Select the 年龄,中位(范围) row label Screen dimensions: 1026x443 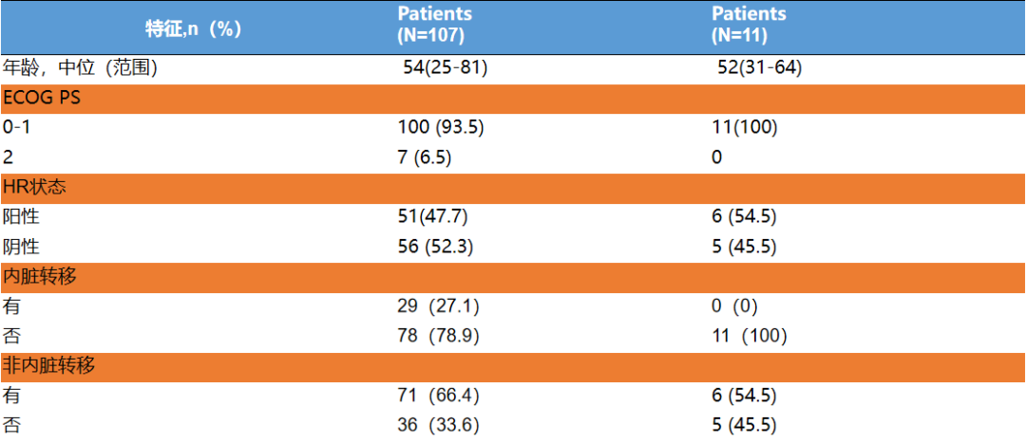[80, 67]
